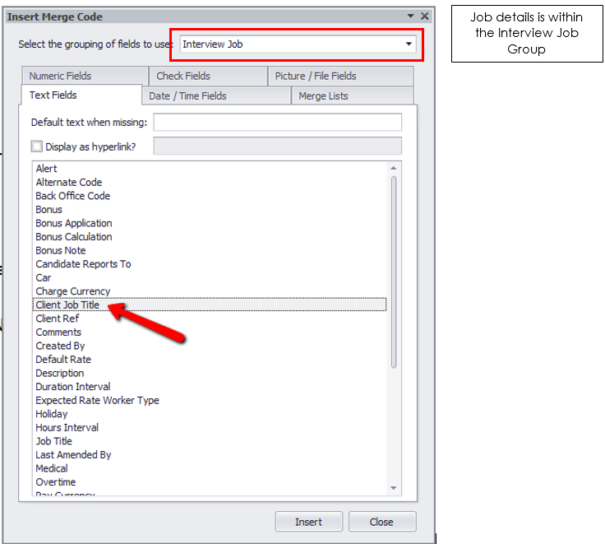Close the Insert Merge Code dialog via X
This screenshot has width=605, height=544.
click(424, 16)
